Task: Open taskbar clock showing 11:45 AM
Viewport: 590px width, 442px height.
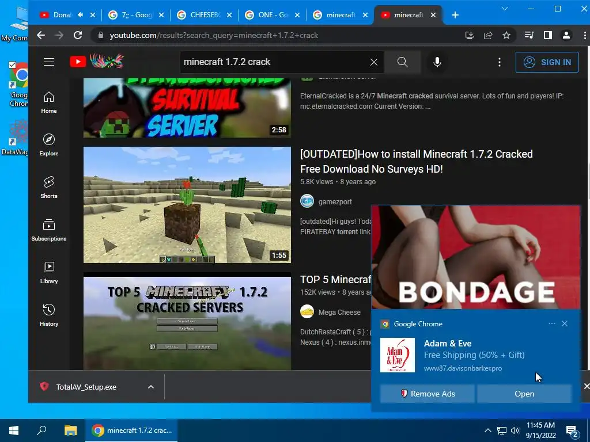Action: point(540,430)
